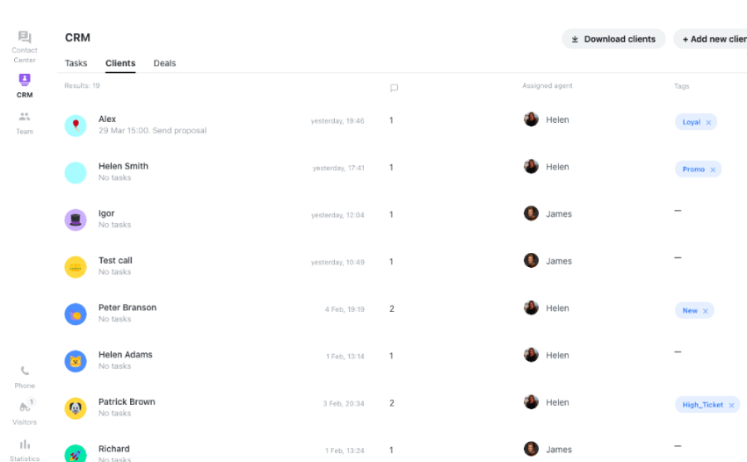Open Statistics from the sidebar
The width and height of the screenshot is (747, 462).
pos(25,449)
